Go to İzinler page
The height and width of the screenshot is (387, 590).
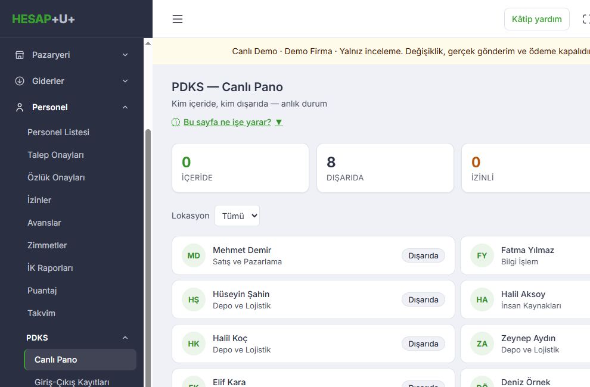[x=39, y=199]
